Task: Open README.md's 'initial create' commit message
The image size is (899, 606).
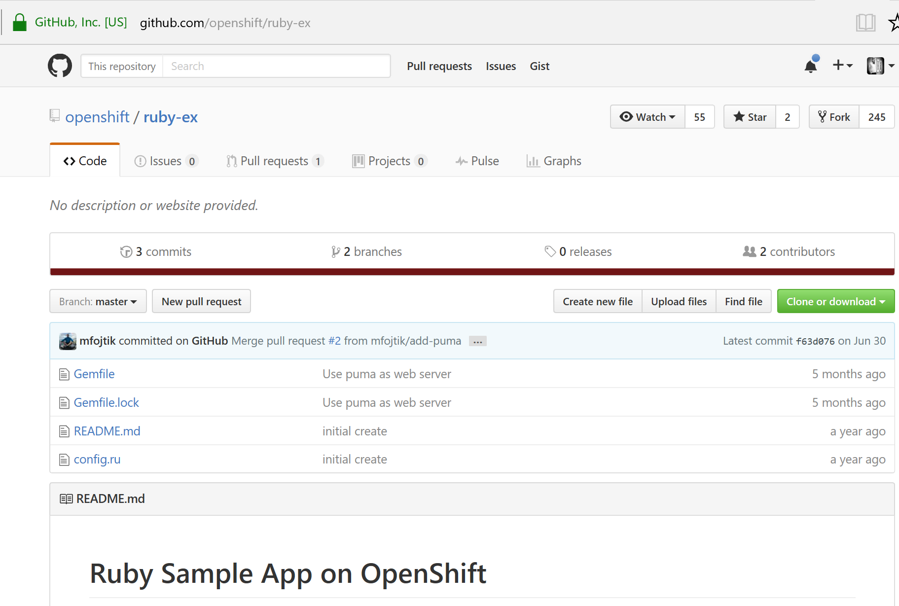Action: (355, 431)
